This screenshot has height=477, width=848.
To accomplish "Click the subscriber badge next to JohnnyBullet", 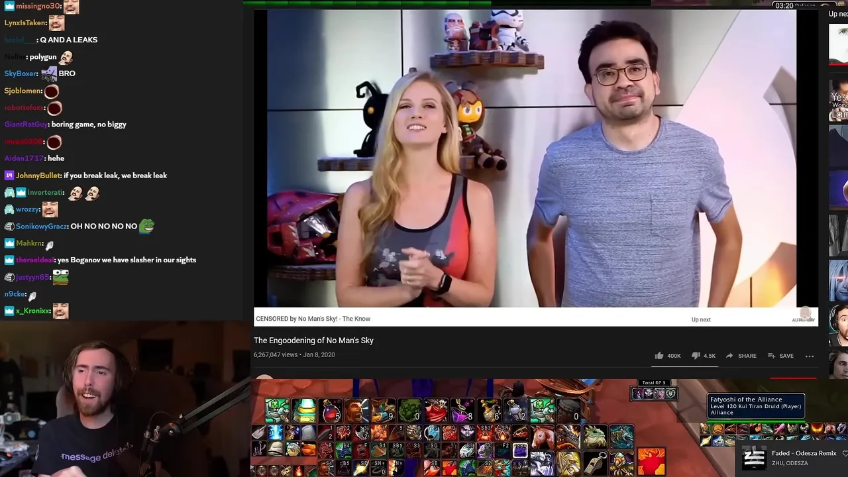I will 9,176.
